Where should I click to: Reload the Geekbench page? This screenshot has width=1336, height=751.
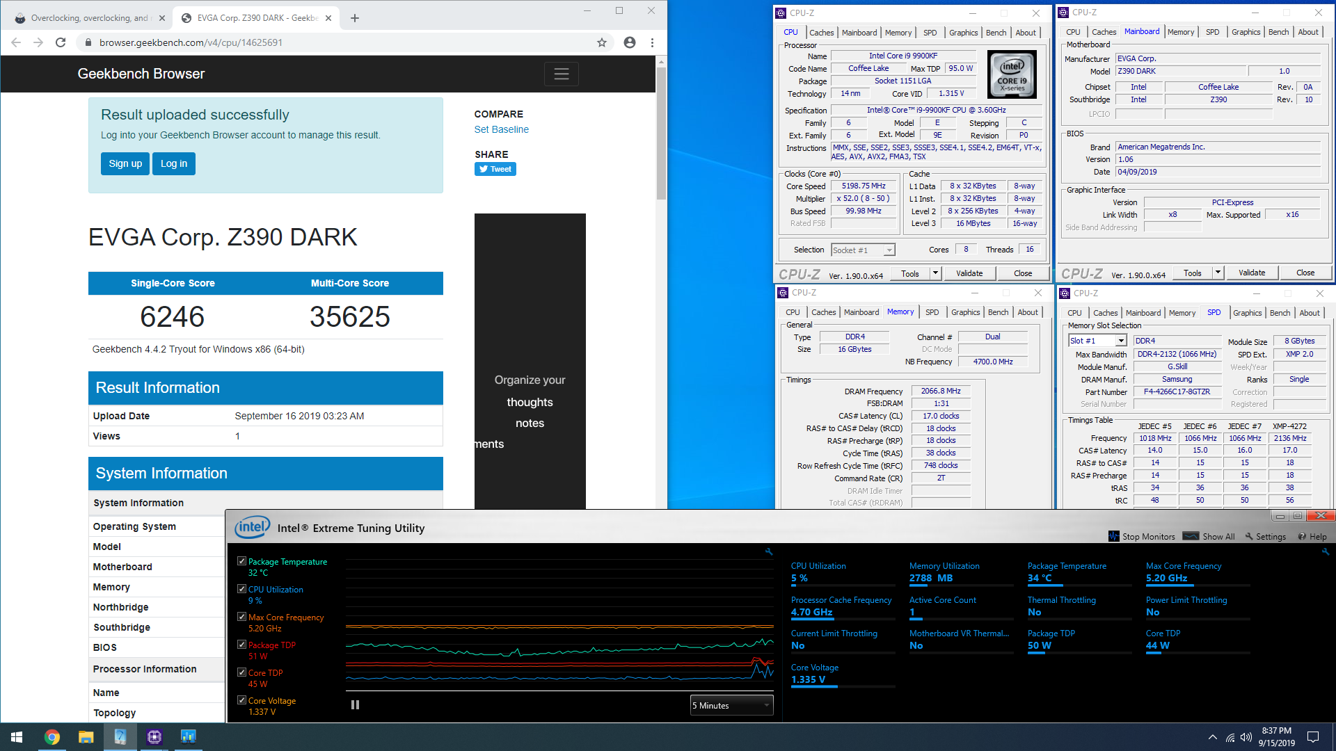point(61,42)
